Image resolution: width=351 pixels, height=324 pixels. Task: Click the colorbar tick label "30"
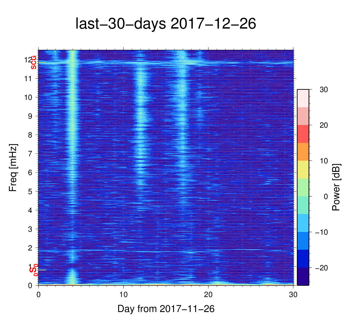click(x=324, y=90)
